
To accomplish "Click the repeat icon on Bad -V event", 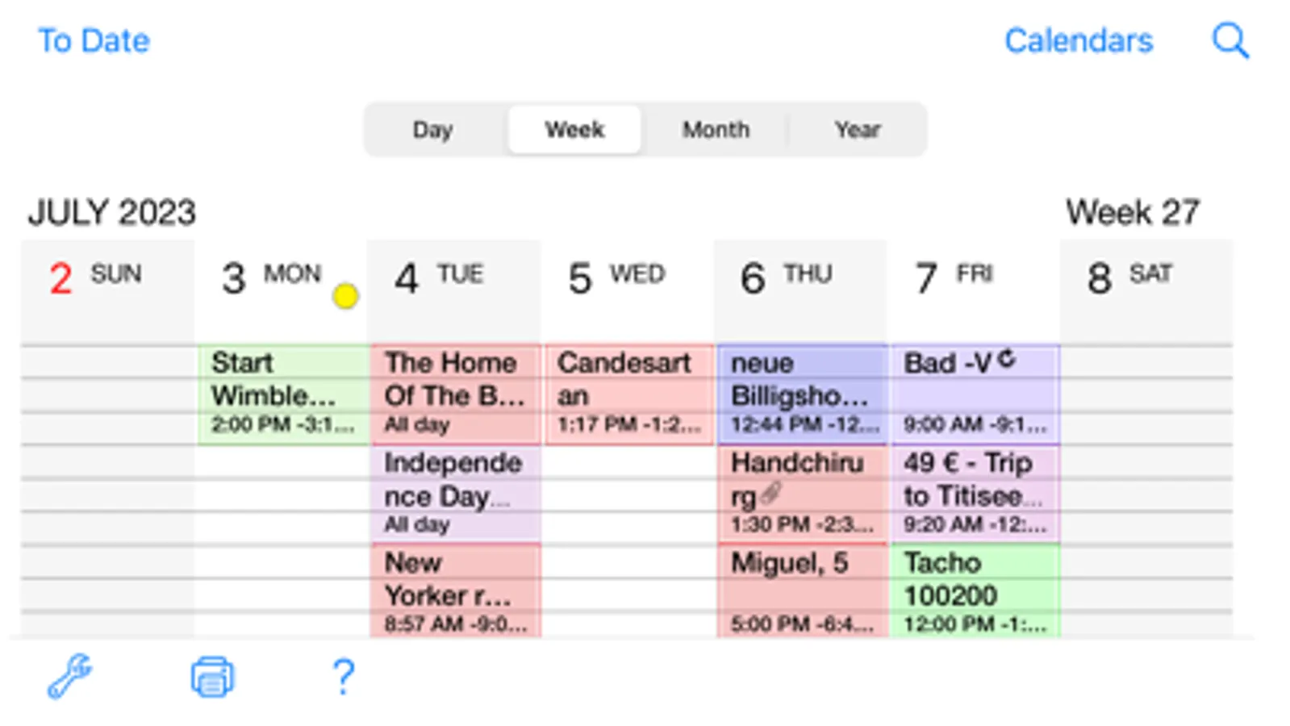I will click(x=1006, y=359).
